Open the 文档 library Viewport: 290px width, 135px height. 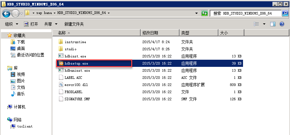click(21, 87)
